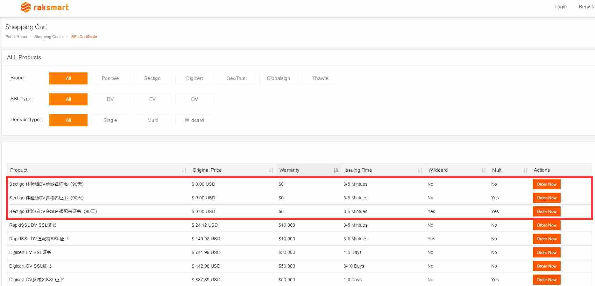Sort by Original Price sort arrows
595x286 pixels.
[271, 170]
